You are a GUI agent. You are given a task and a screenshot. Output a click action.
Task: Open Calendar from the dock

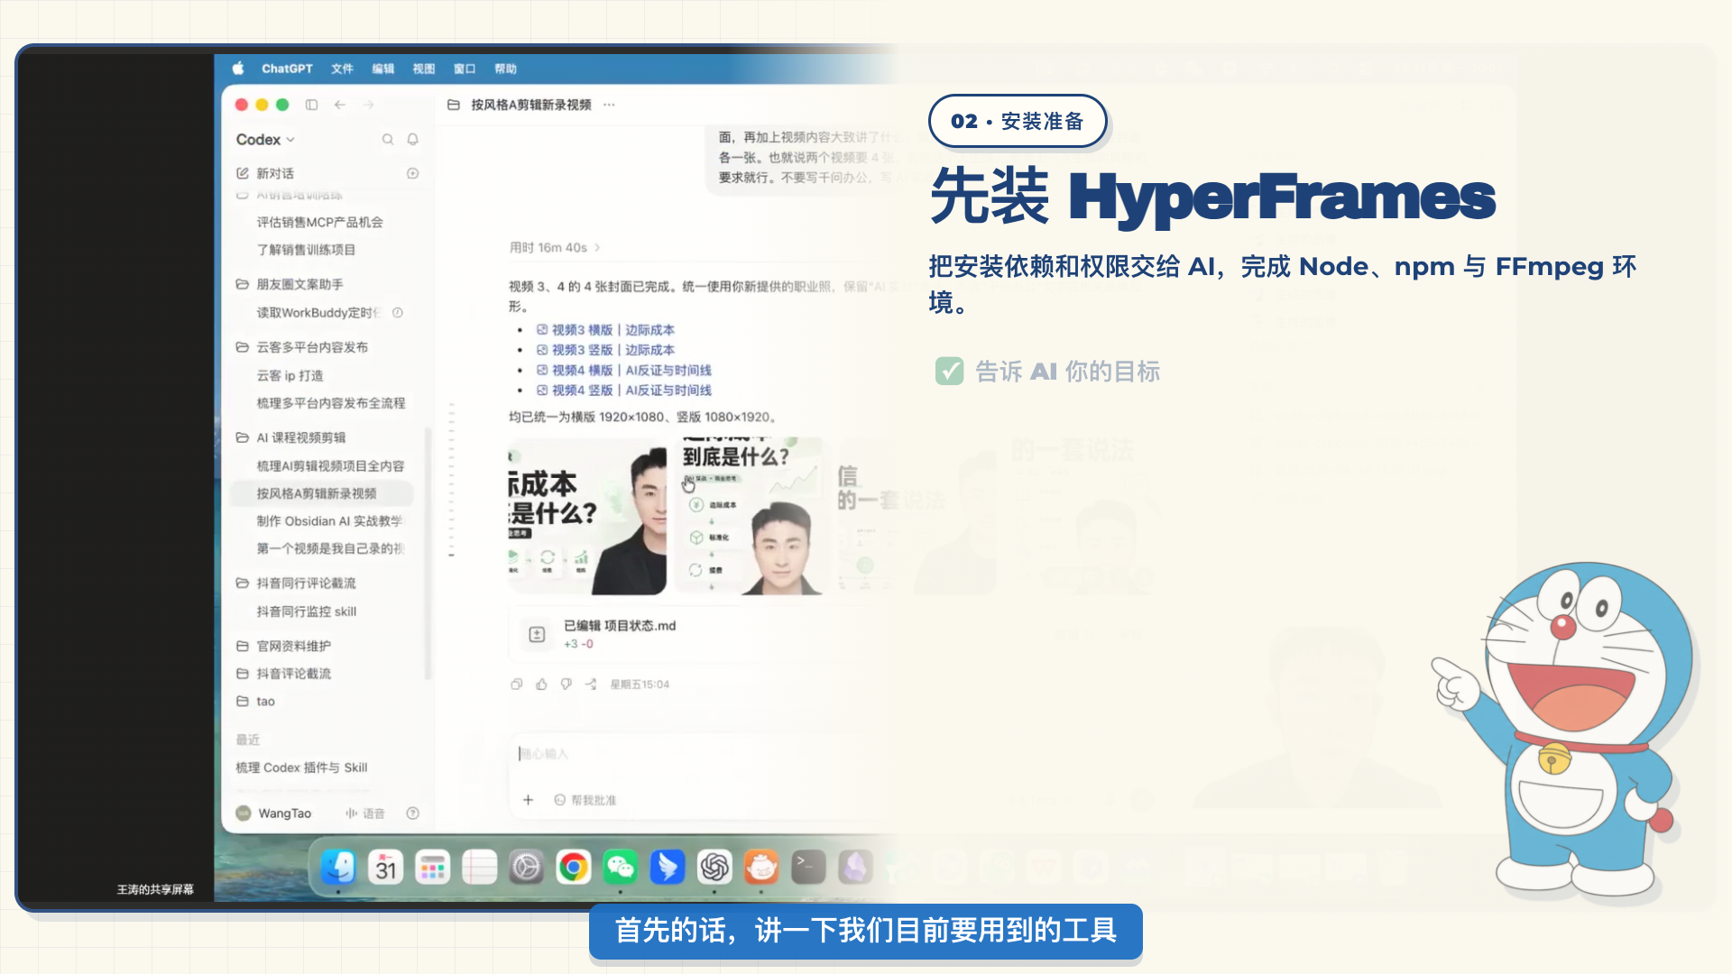(386, 868)
